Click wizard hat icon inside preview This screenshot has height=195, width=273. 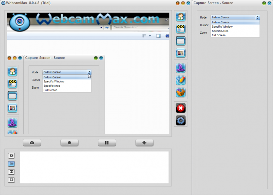click(x=12, y=123)
